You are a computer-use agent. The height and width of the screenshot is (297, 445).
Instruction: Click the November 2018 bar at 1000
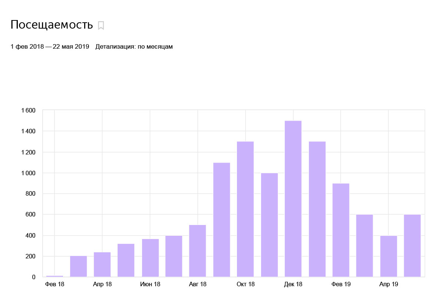coord(269,225)
